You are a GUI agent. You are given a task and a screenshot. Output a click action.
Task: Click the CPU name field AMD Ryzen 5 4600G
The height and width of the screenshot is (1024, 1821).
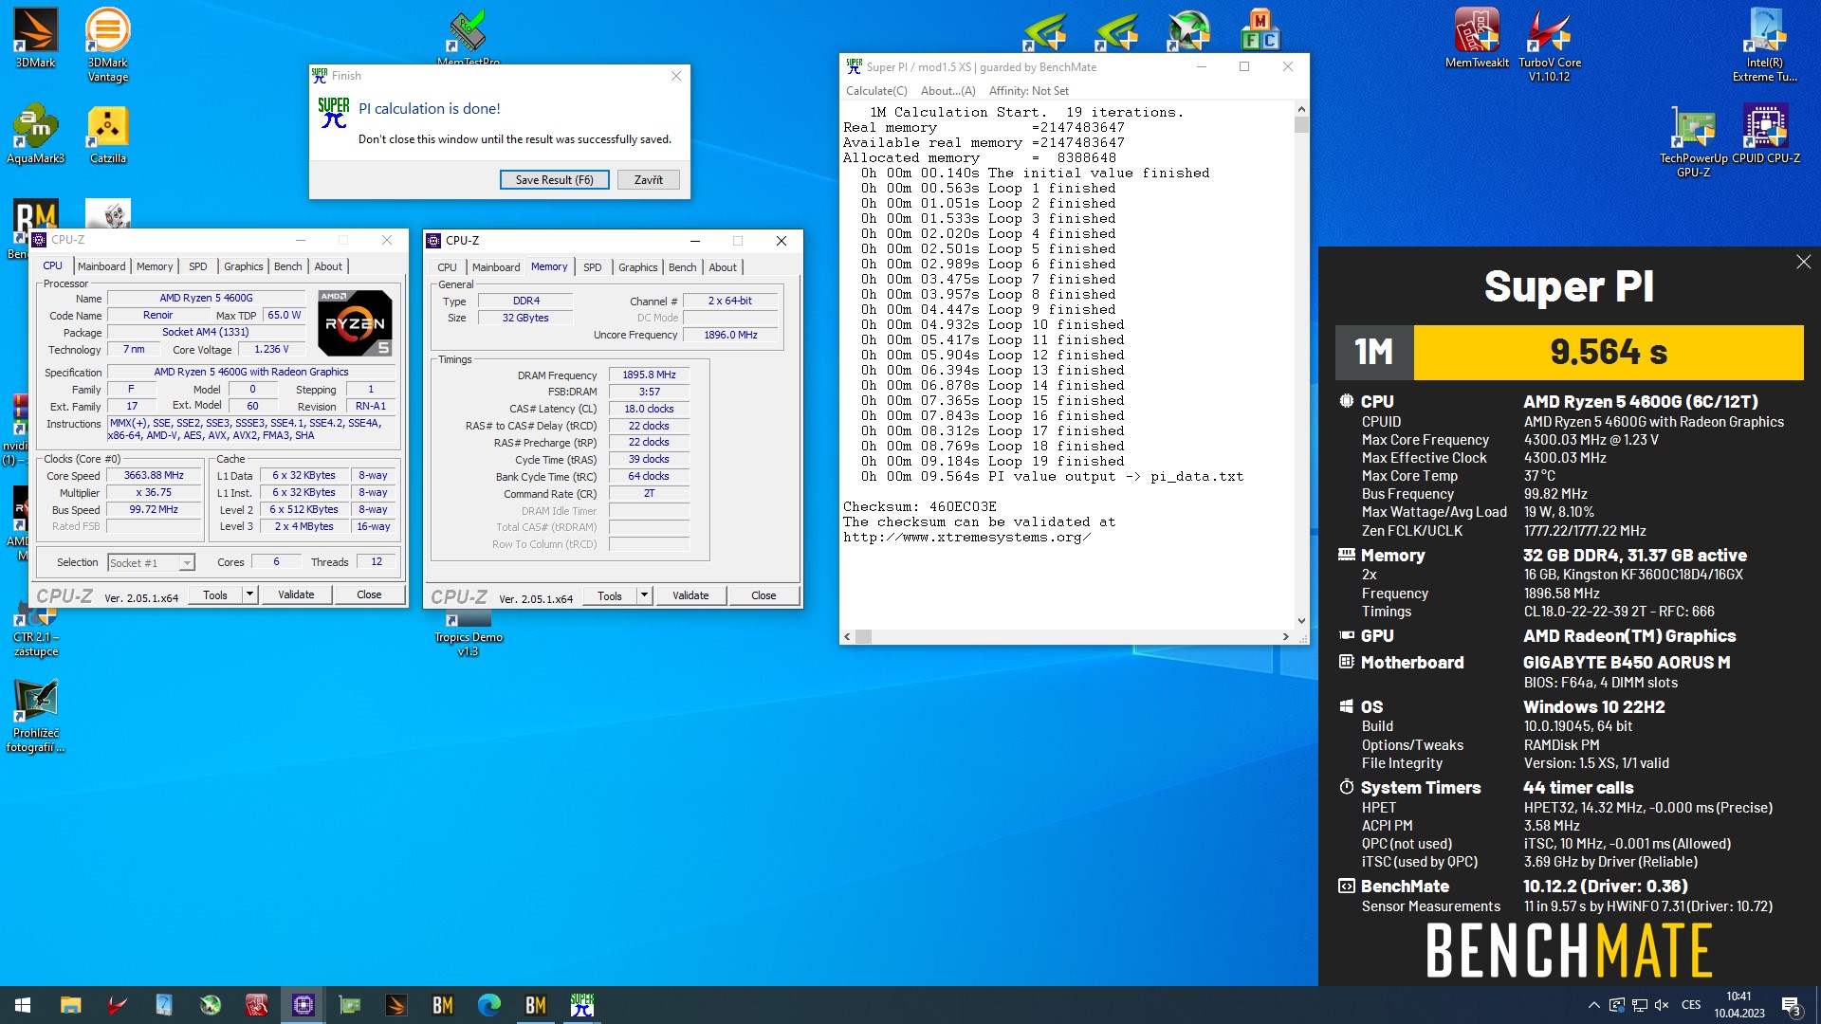point(206,298)
